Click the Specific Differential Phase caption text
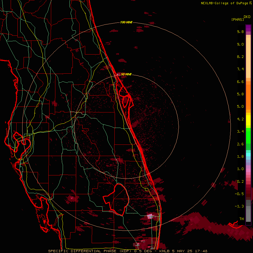This screenshot has height=253, width=253. [x=128, y=251]
